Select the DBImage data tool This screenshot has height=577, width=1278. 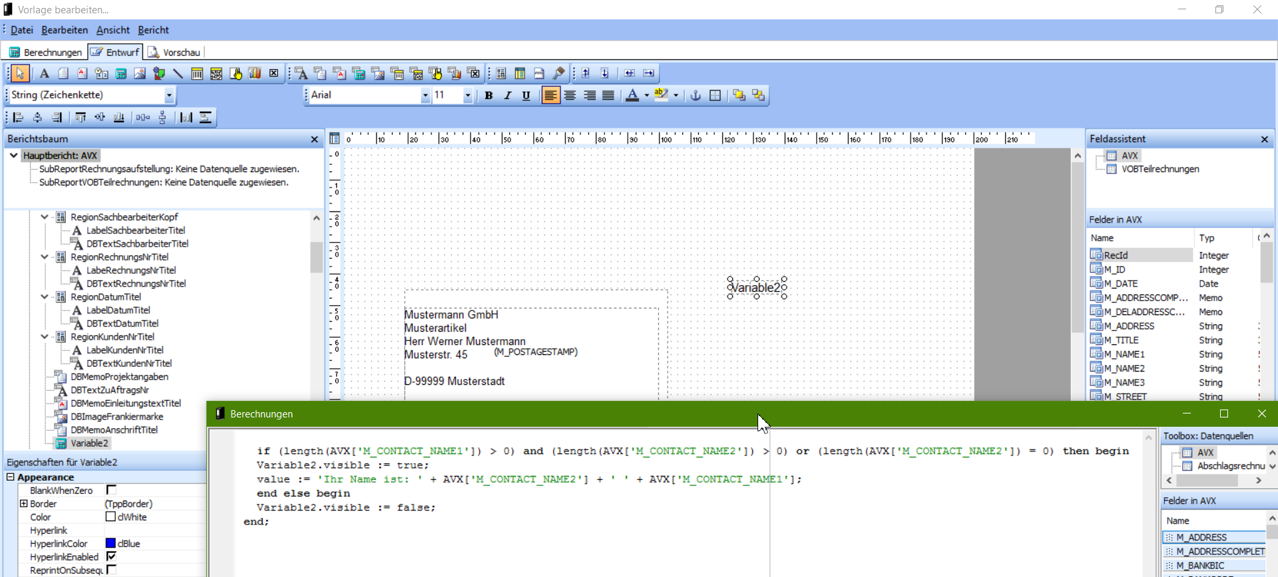378,73
